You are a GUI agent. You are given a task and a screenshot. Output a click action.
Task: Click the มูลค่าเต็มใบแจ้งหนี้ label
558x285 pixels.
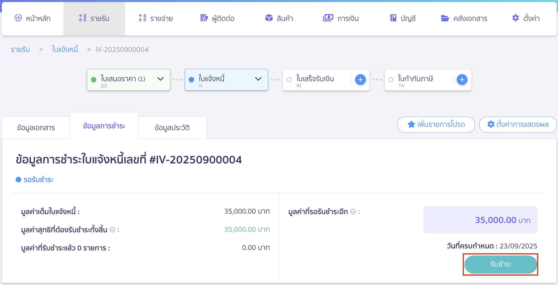pyautogui.click(x=50, y=211)
